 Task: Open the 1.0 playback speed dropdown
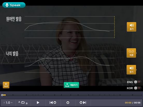(x=8, y=103)
